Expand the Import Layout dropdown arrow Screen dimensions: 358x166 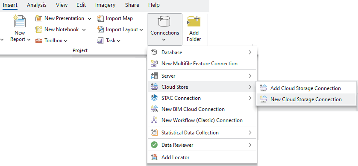(141, 29)
